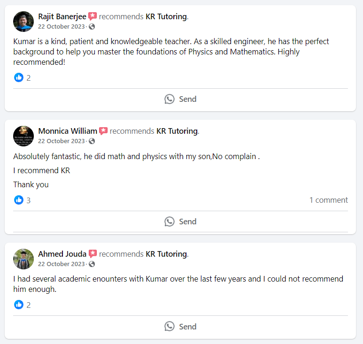This screenshot has height=344, width=363.
Task: Click the recommendation badge next to Monnica William
Action: [103, 131]
